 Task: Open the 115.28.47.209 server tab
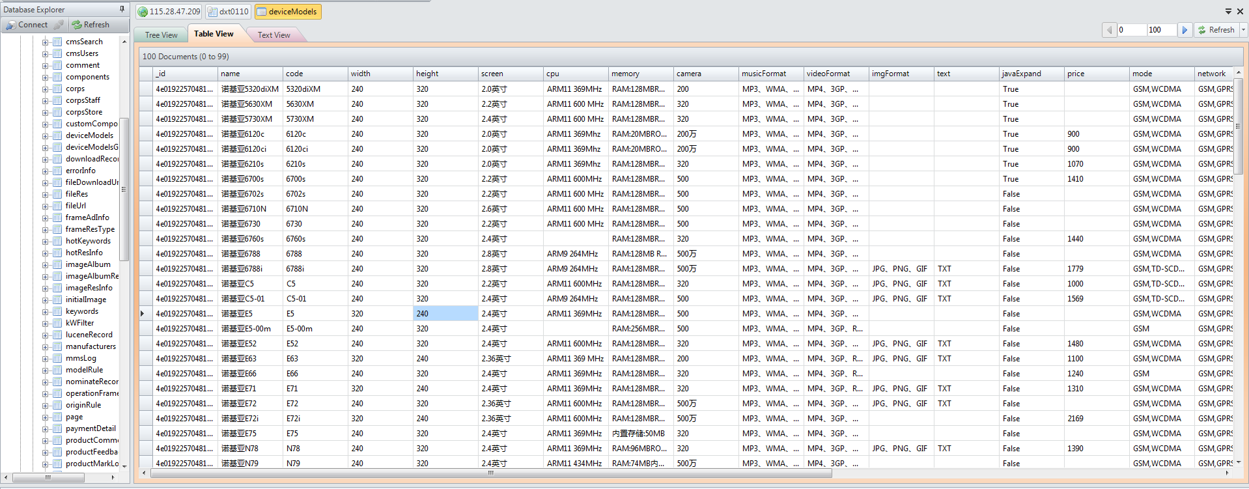click(169, 12)
